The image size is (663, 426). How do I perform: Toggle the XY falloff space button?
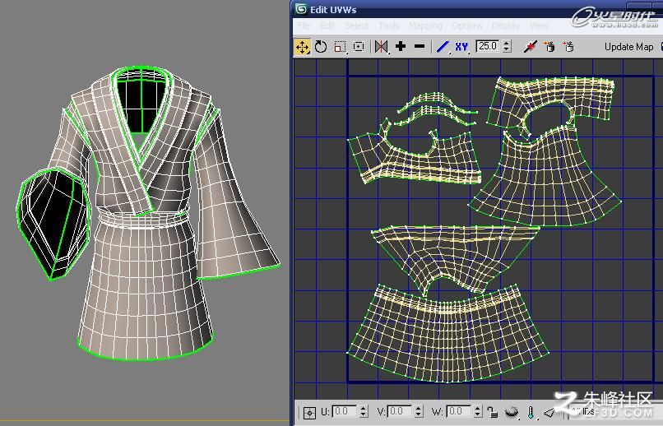[x=461, y=47]
